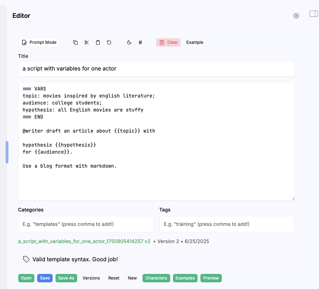Image resolution: width=319 pixels, height=289 pixels.
Task: Paste from the clipboard icon
Action: click(98, 42)
